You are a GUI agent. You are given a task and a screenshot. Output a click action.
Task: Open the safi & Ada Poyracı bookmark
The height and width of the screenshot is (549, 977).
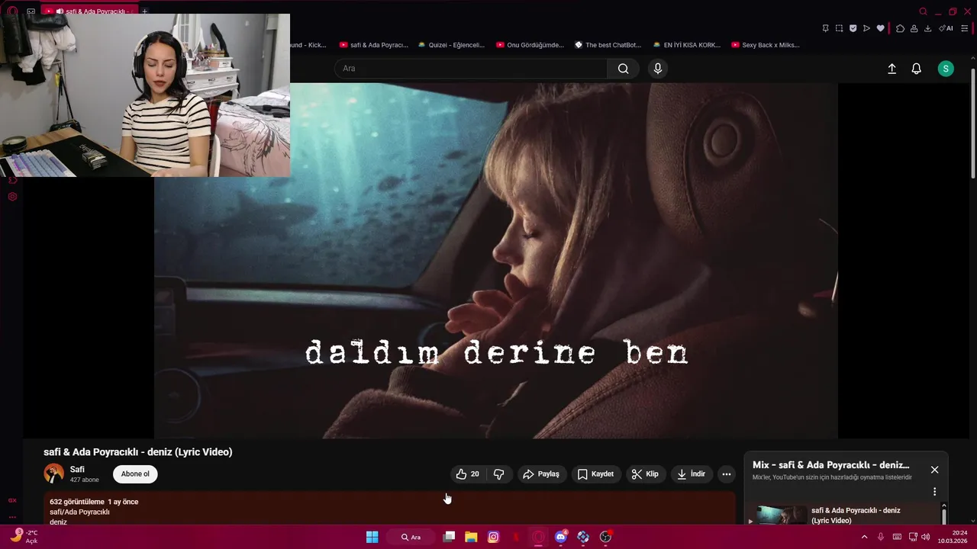point(373,45)
